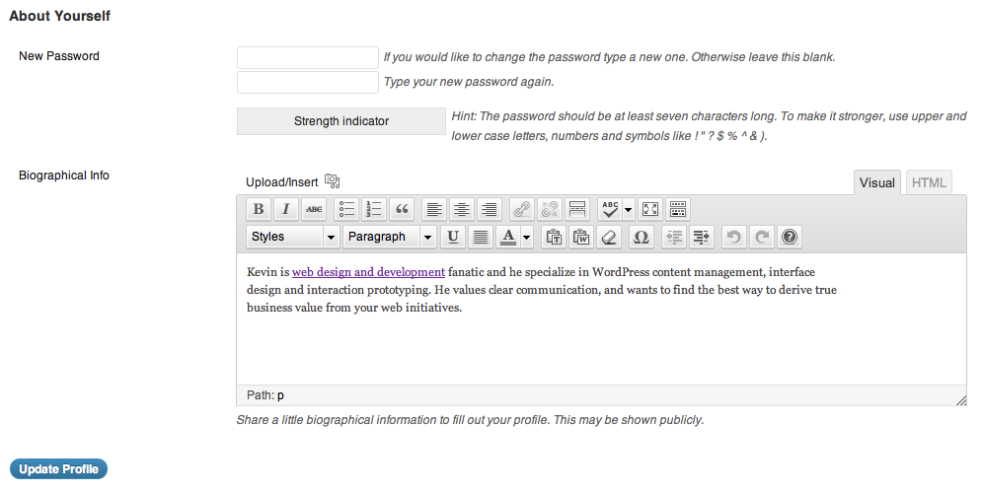Insert a numbered list
The width and height of the screenshot is (982, 492).
(x=374, y=209)
